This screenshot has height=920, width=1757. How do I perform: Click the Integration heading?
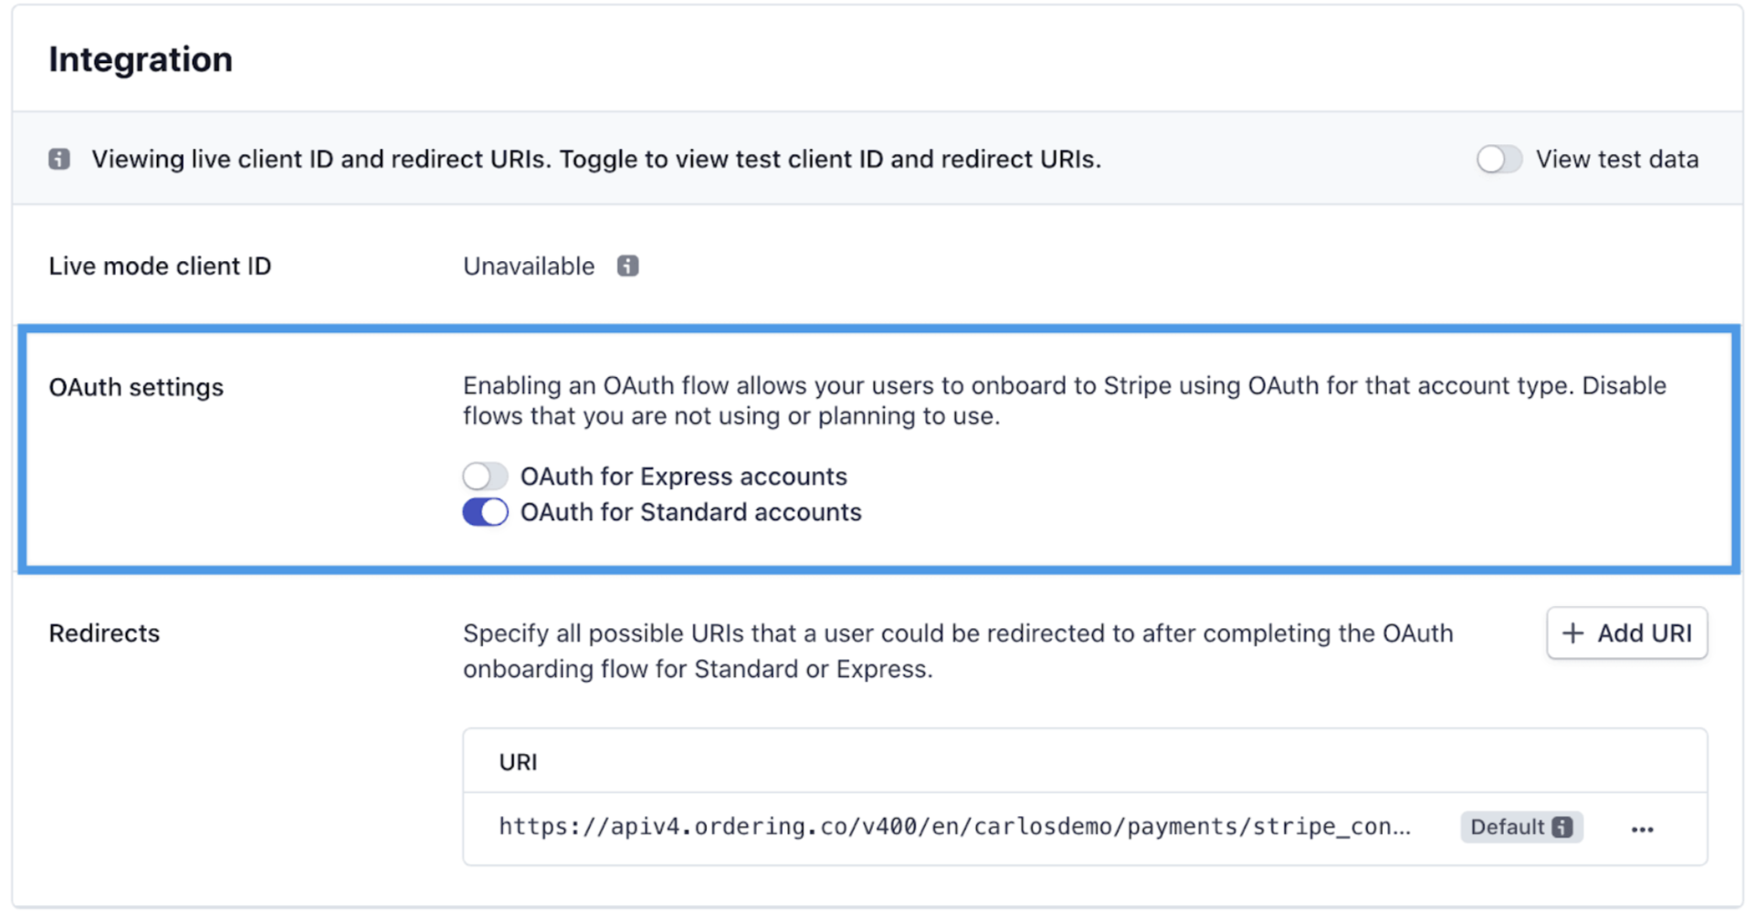click(x=141, y=59)
